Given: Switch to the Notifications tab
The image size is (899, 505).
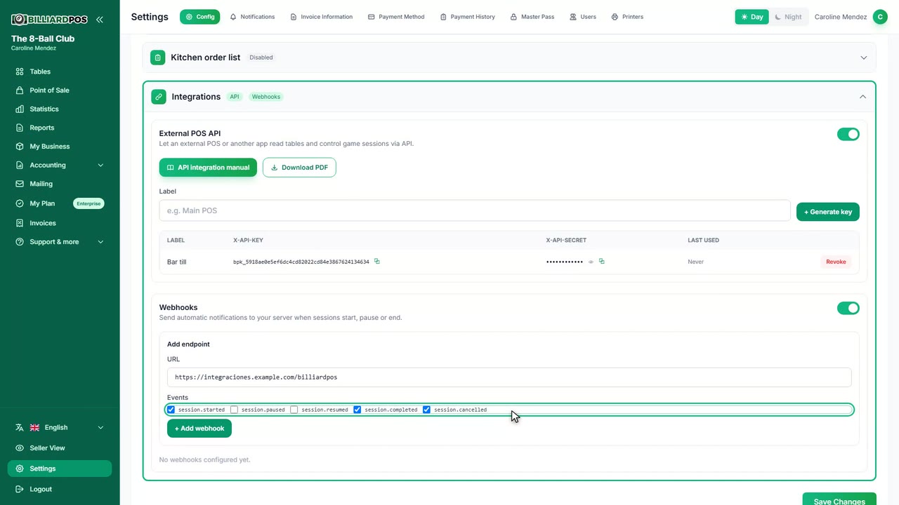Looking at the screenshot, I should pos(252,17).
